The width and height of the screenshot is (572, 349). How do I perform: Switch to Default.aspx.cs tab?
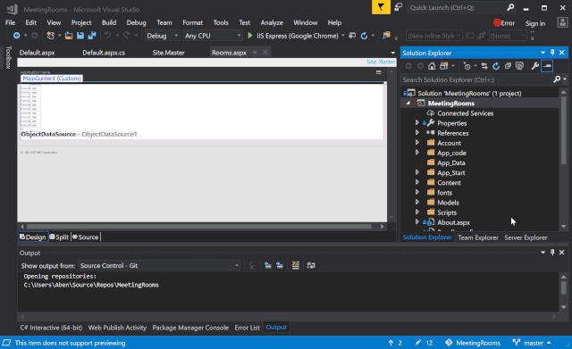pos(104,53)
